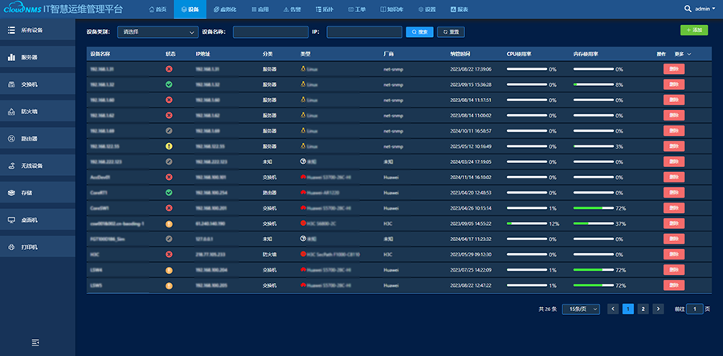The height and width of the screenshot is (356, 723).
Task: Sort by the CPU使用率 column header
Action: [519, 54]
